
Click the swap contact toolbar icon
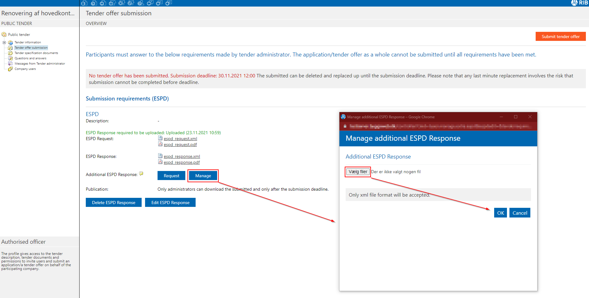click(x=131, y=3)
